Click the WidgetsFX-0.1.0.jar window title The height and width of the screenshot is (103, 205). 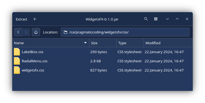point(102,19)
